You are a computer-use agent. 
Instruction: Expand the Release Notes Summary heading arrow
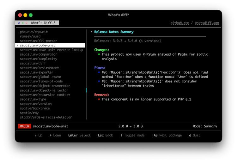click(91, 32)
